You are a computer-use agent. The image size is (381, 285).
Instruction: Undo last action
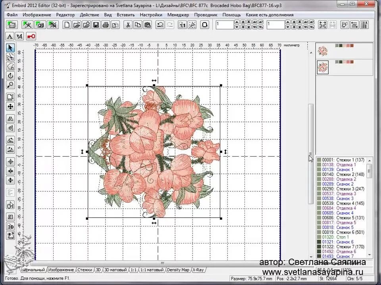pyautogui.click(x=160, y=25)
